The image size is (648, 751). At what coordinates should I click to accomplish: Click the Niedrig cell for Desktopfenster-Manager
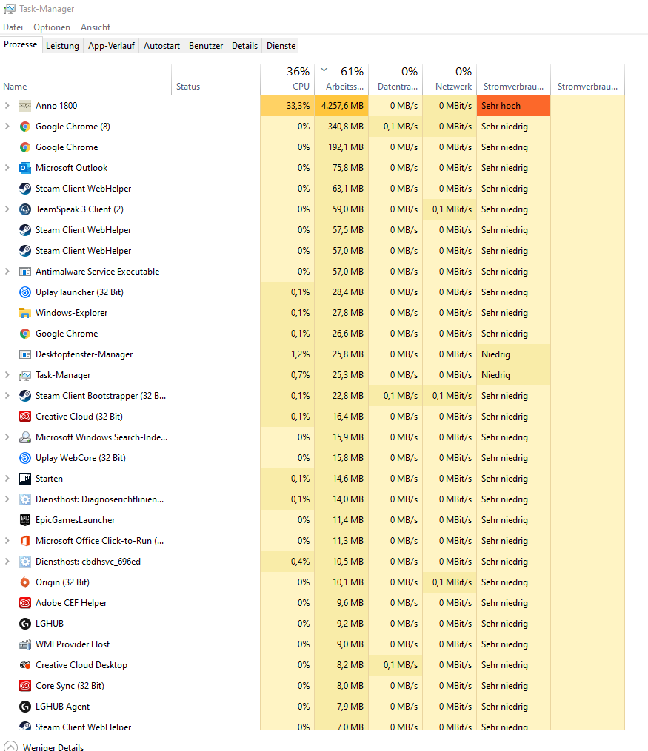[x=513, y=354]
